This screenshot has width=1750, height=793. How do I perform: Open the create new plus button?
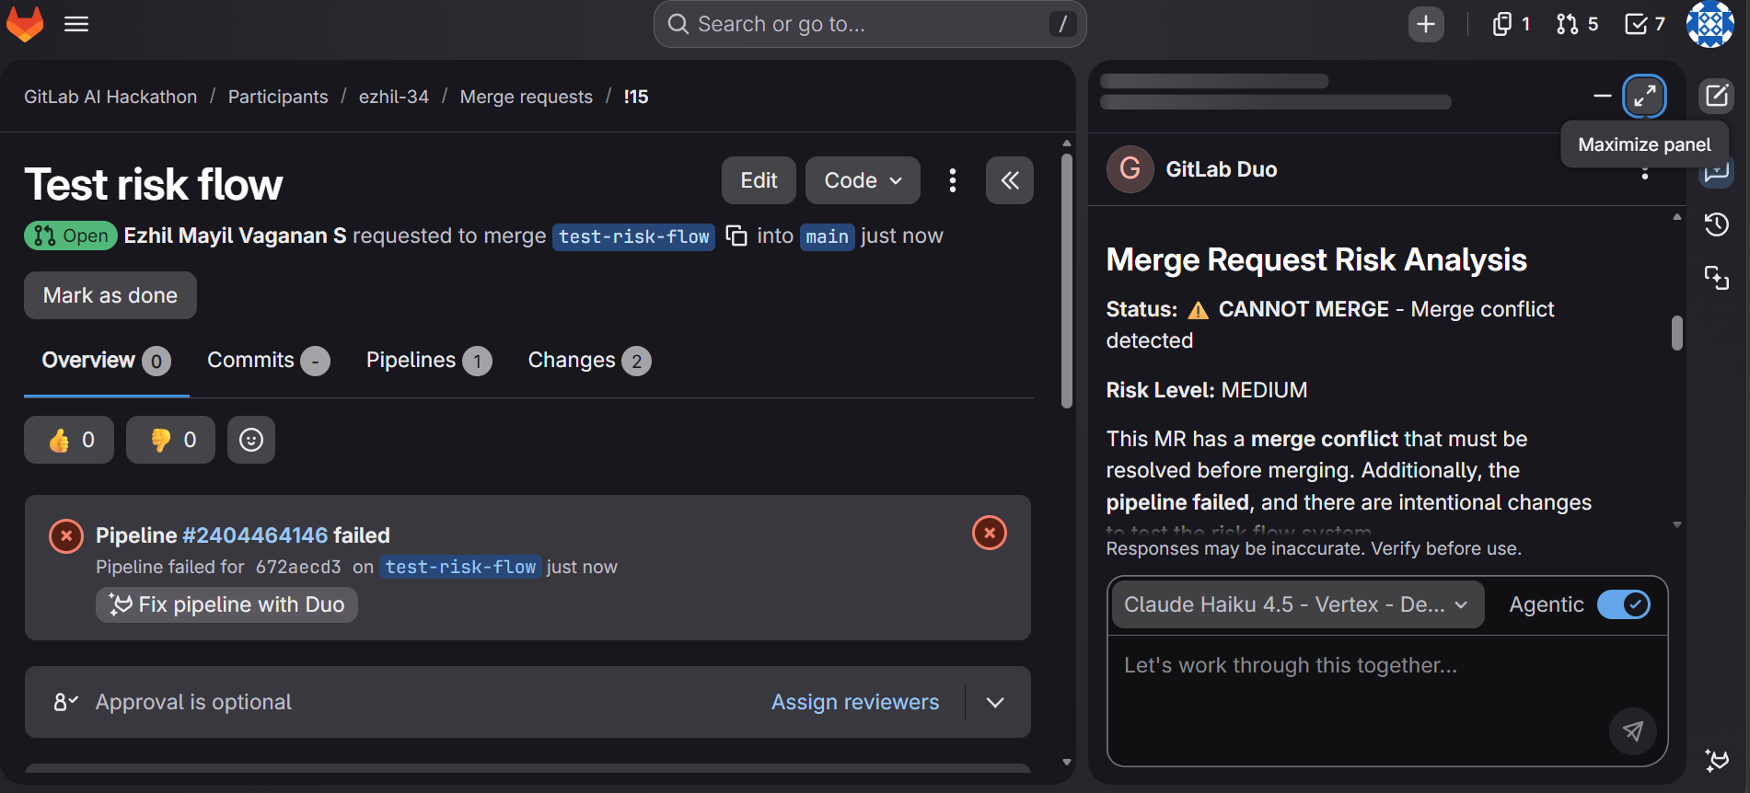click(1426, 24)
